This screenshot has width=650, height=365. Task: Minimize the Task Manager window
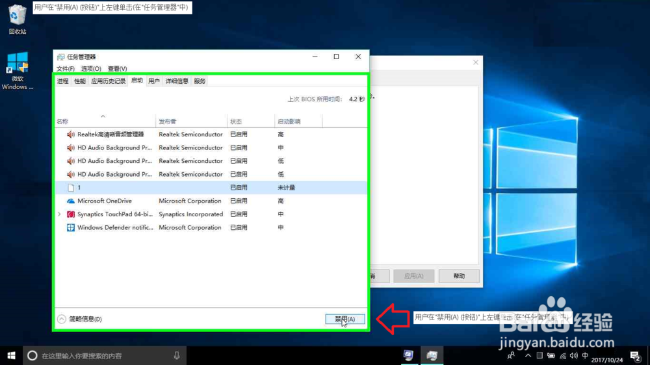[x=315, y=57]
